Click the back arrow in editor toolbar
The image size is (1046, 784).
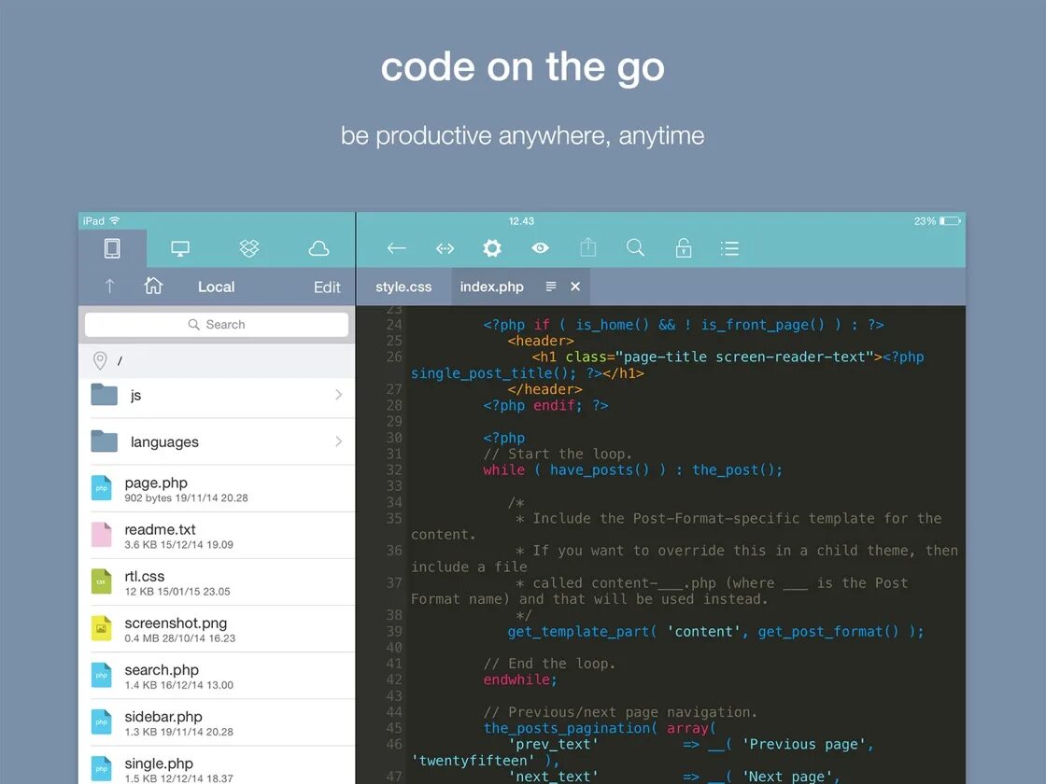(x=396, y=248)
